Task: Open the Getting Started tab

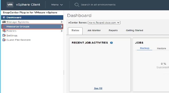Action: pyautogui.click(x=134, y=31)
